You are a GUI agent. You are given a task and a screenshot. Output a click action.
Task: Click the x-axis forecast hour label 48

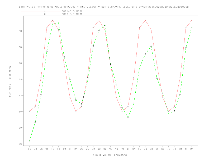[x=122, y=149]
